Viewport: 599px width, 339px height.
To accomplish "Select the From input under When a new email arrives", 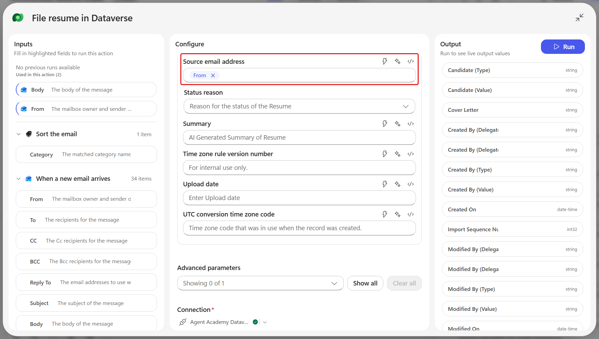I will (x=86, y=199).
